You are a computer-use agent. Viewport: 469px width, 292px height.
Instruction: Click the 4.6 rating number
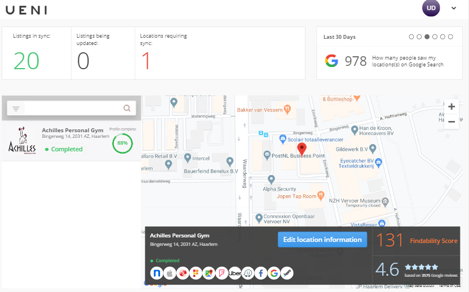[x=387, y=269]
